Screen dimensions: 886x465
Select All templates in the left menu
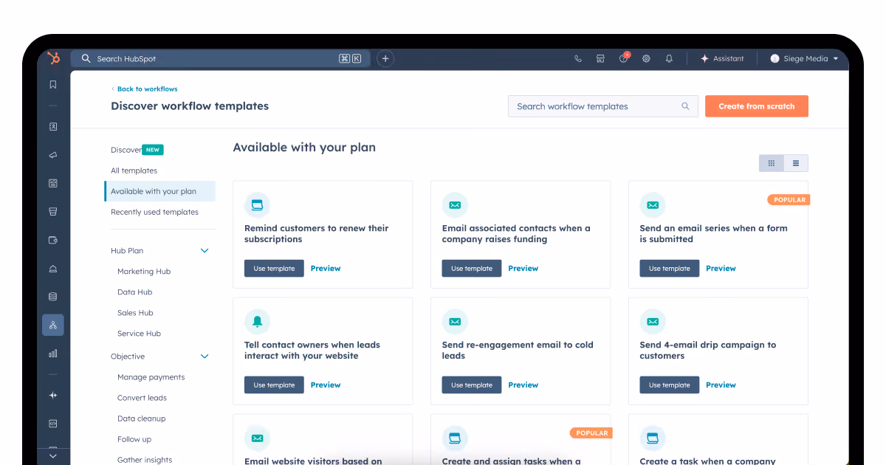click(x=134, y=170)
